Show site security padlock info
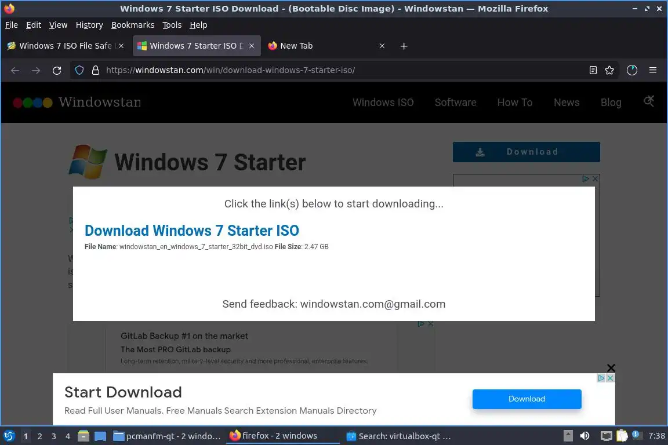 pos(96,70)
